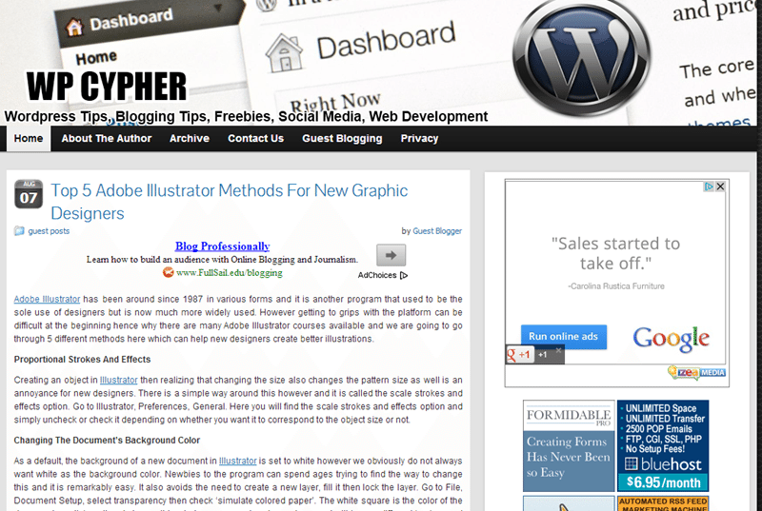Viewport: 762px width, 511px height.
Task: Open Illustrator link in Proportional Strokes section
Action: 118,380
